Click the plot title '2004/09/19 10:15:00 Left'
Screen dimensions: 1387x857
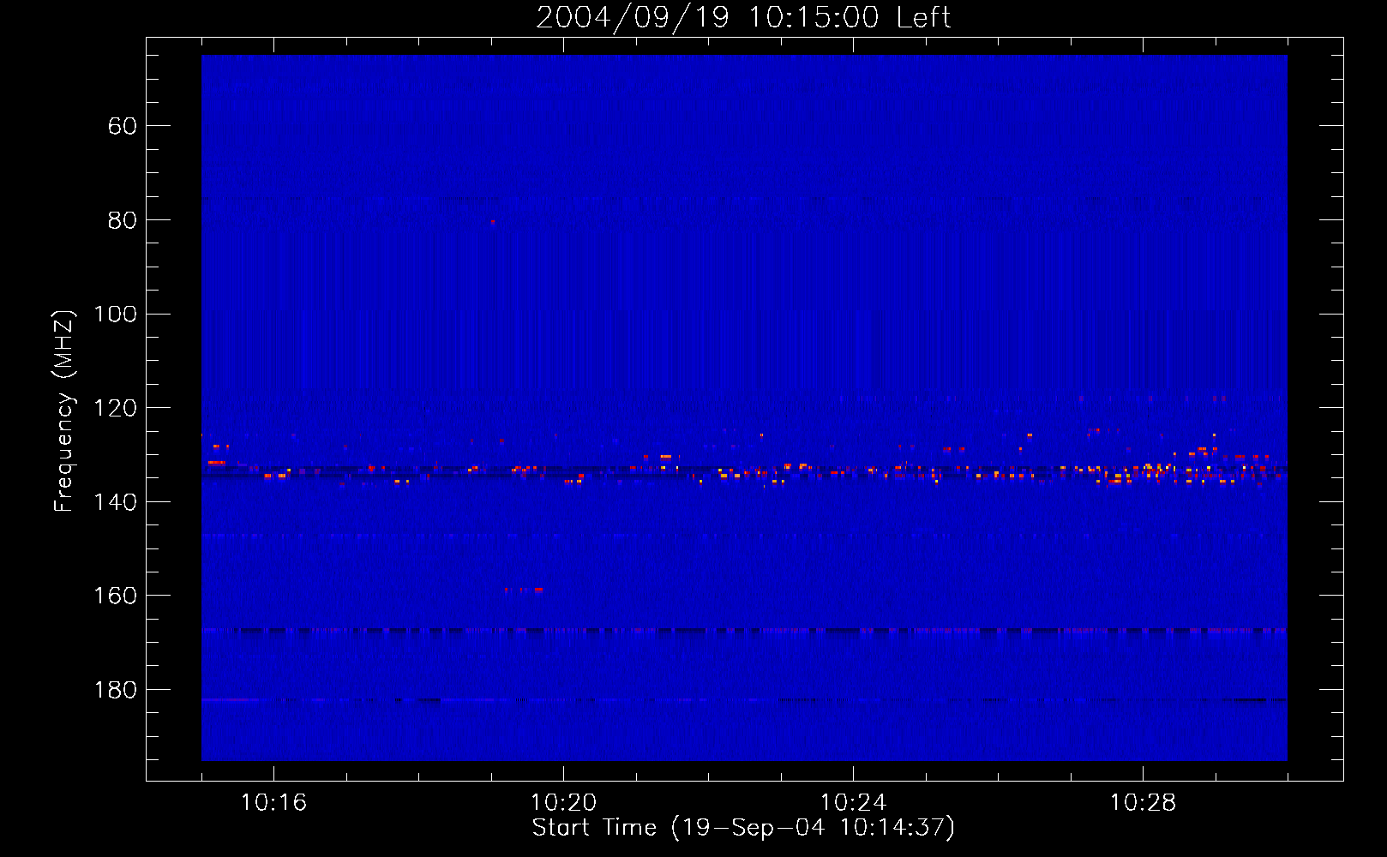pyautogui.click(x=743, y=17)
